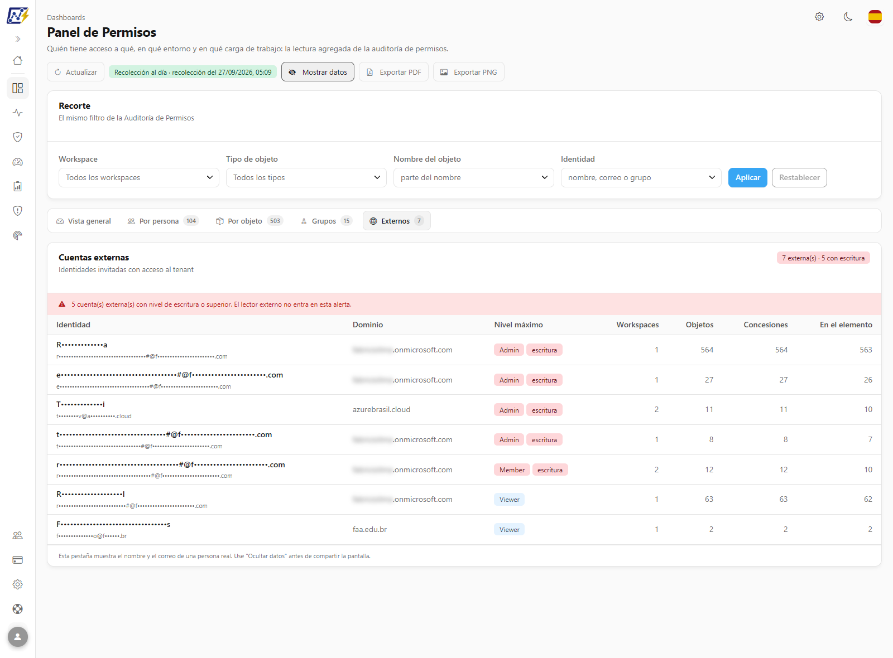Viewport: 893px width, 658px height.
Task: Open the dashboards layout icon in sidebar
Action: pos(18,88)
